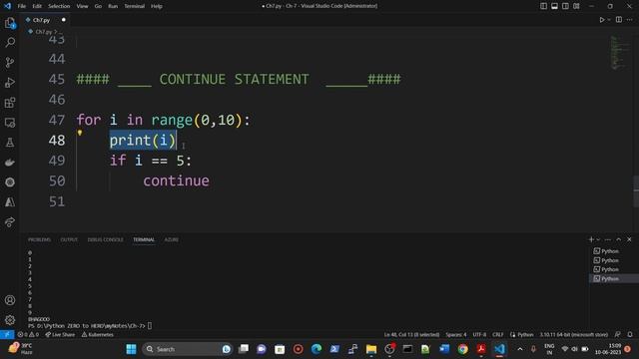
Task: Open editor More Actions ellipsis
Action: (630, 20)
